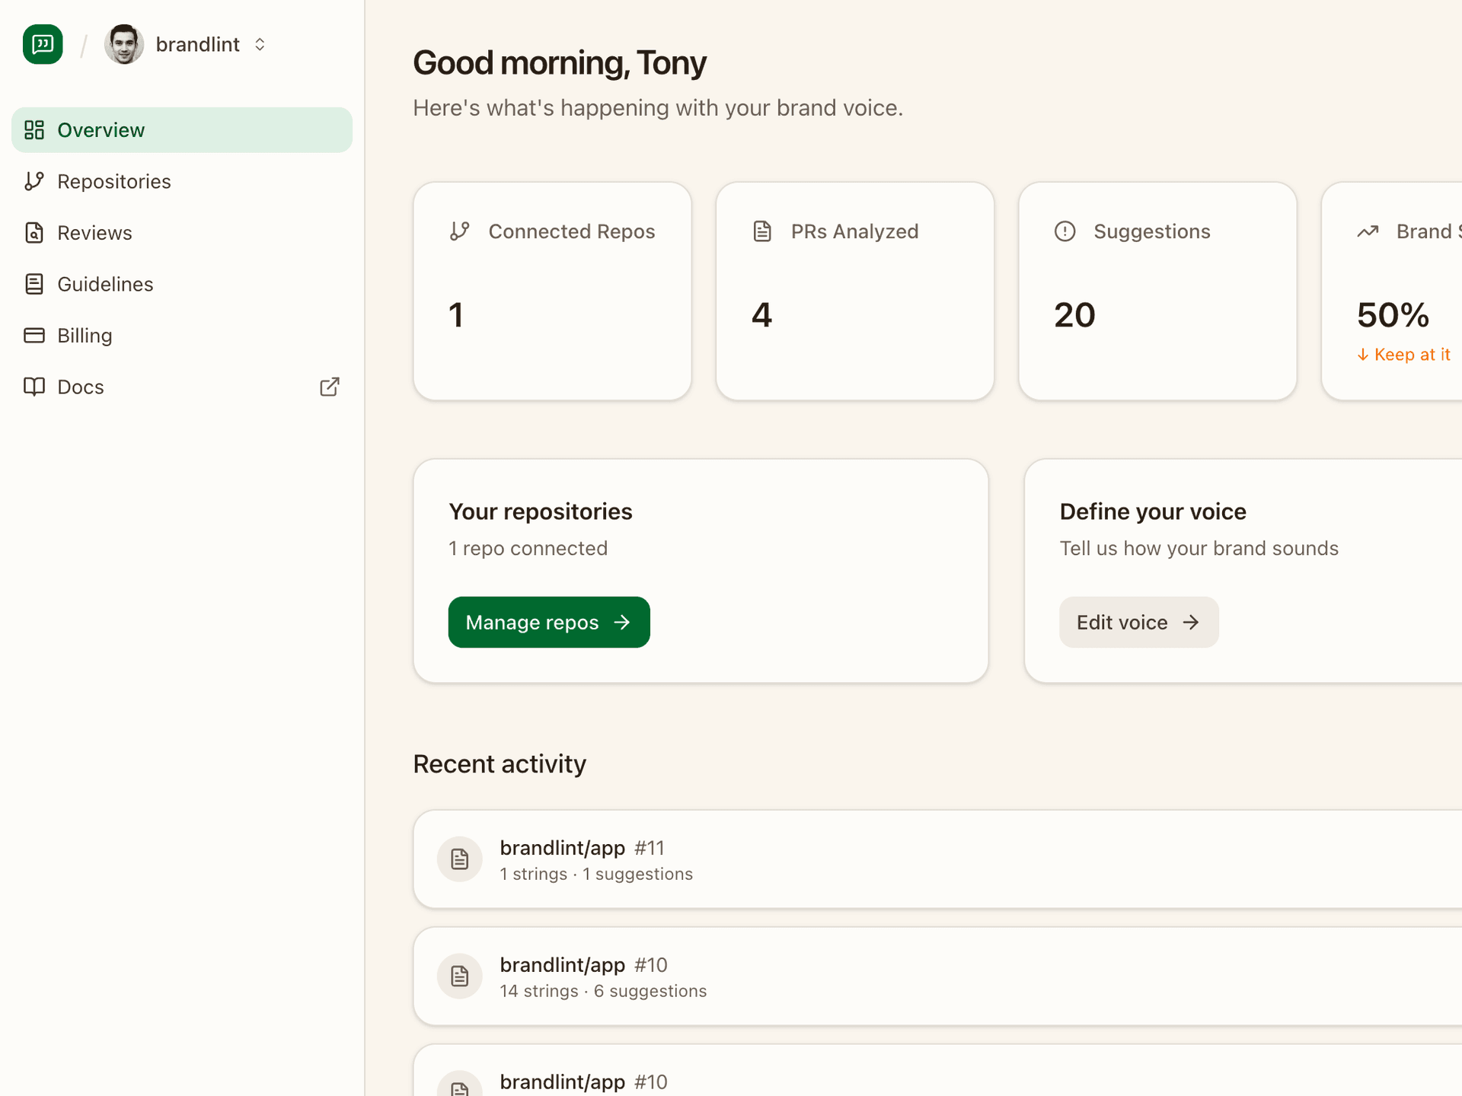Click the PRs Analyzed document icon
Screen dimensions: 1462x1096
pos(762,231)
